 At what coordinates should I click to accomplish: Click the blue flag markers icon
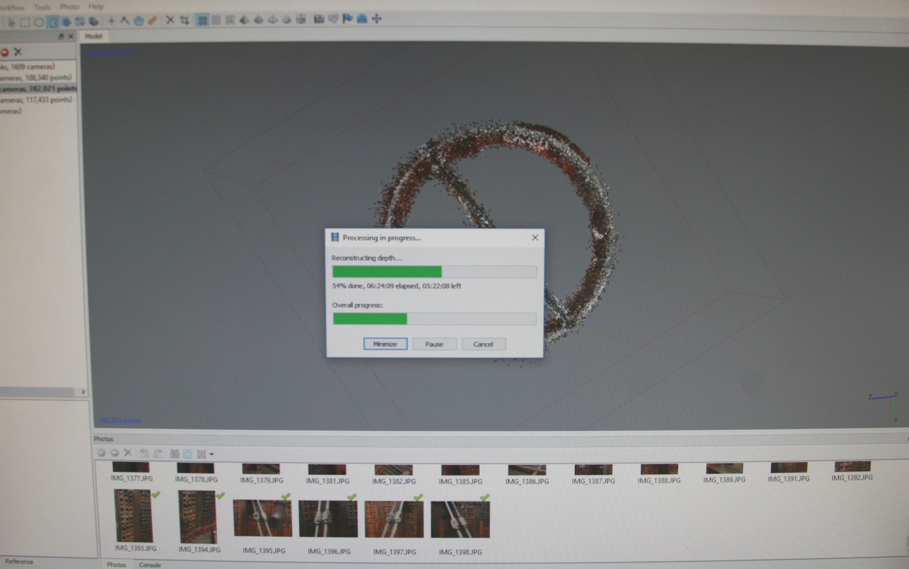pos(347,19)
